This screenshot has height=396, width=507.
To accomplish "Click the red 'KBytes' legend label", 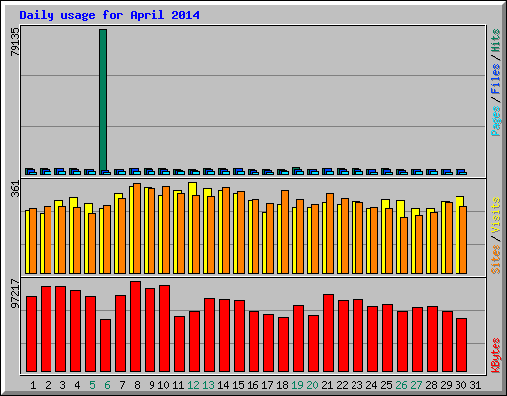I will [x=496, y=355].
